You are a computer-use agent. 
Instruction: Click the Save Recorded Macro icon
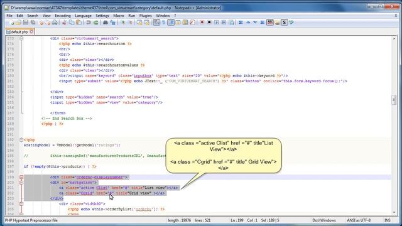pos(231,23)
